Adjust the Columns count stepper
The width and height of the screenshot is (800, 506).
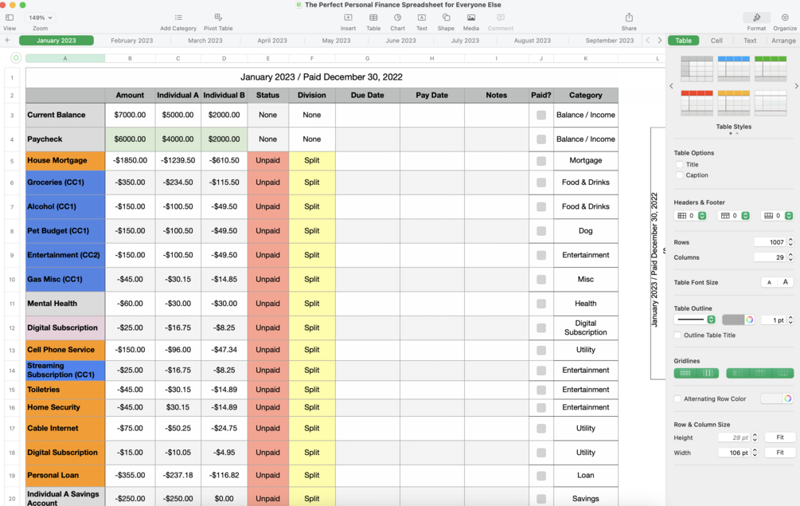click(790, 257)
